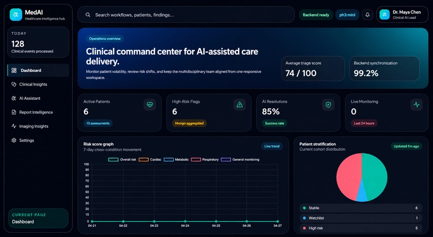Click the Active Patients heart icon
Screen dimensions: 433x237
pyautogui.click(x=150, y=104)
